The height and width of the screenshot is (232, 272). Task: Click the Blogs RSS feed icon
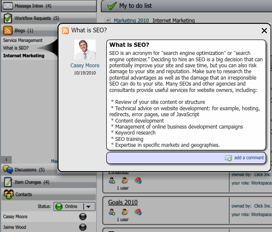8,31
